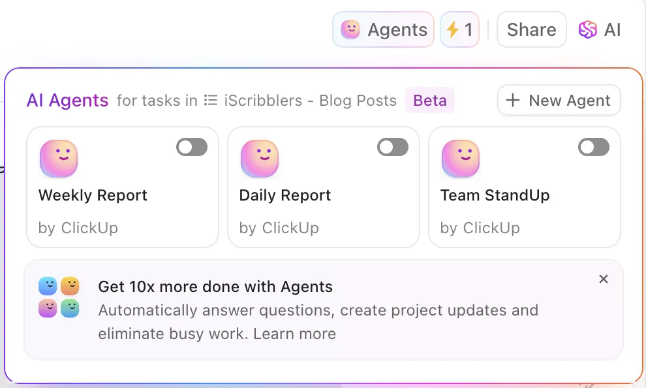This screenshot has height=388, width=646.
Task: Open the Weekly Report agent card title
Action: 93,195
